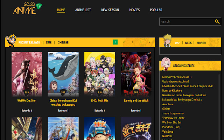224x140 pixels.
Task: Click the Wei Wo Du Shen title link
Action: coord(27,100)
